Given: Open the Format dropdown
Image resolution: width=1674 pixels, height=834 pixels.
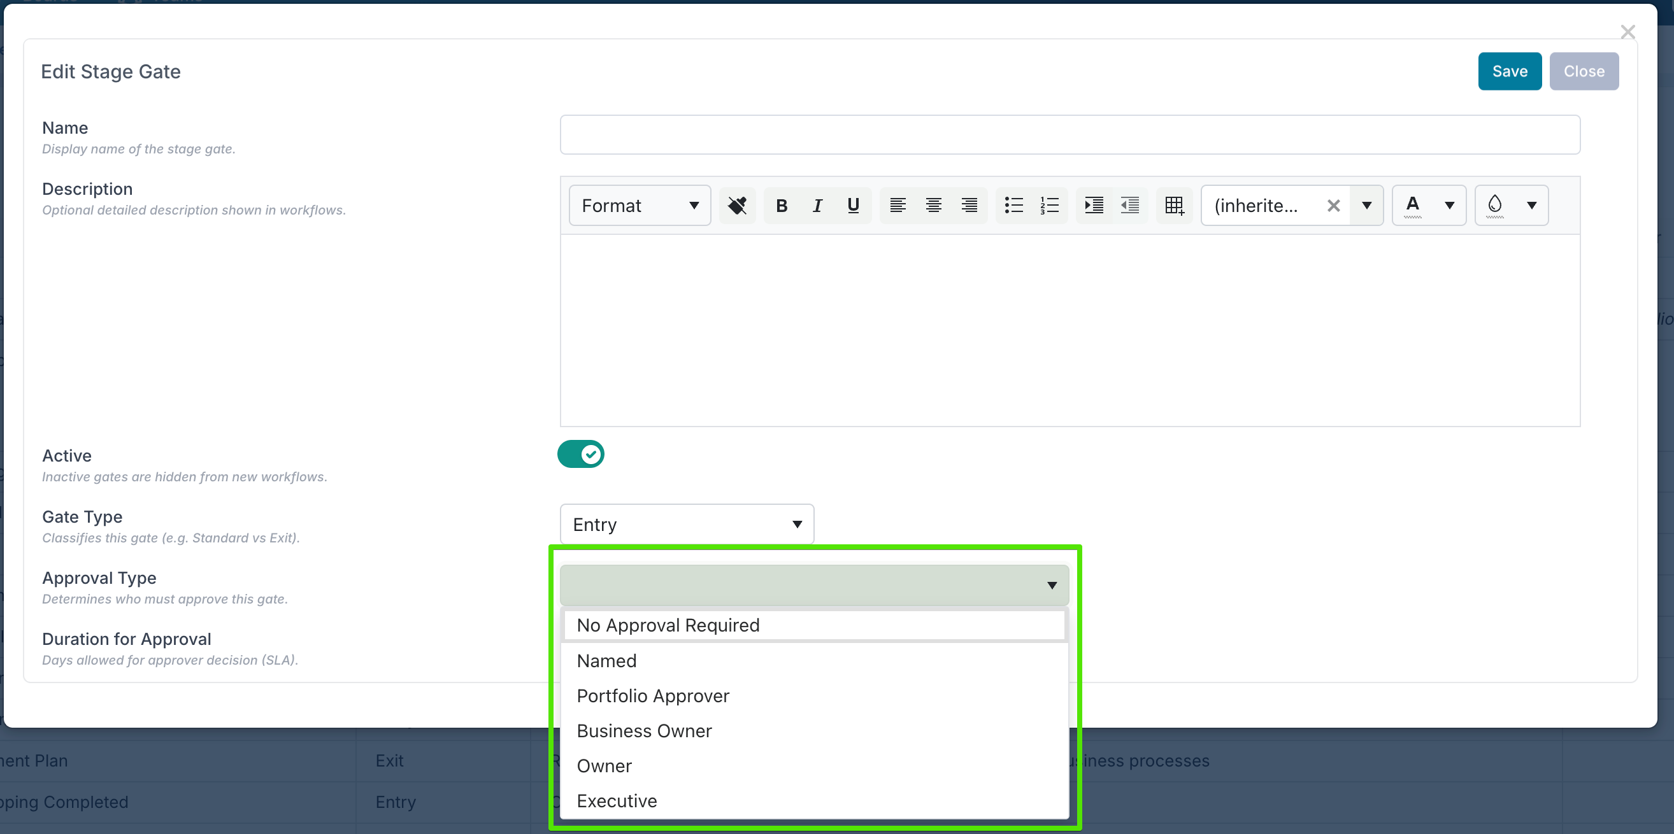Looking at the screenshot, I should click(x=640, y=206).
